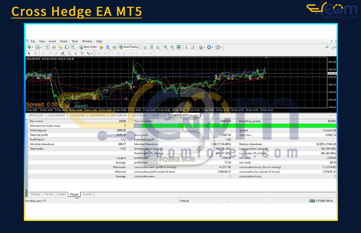Screen dimensions: 361x233
Task: Select the H1 timeframe button
Action: (124, 53)
